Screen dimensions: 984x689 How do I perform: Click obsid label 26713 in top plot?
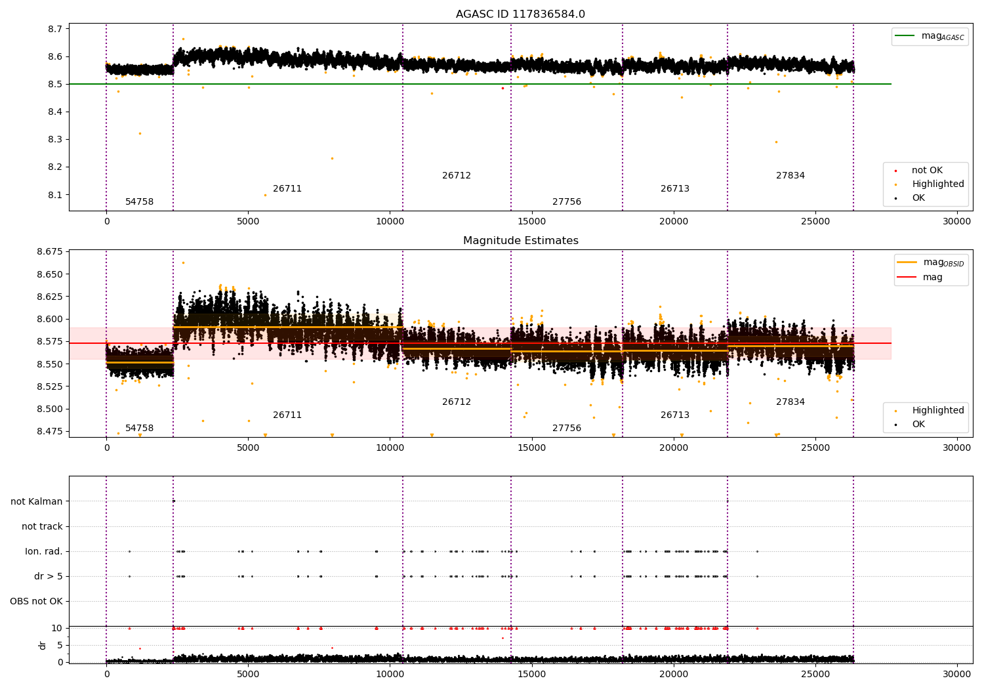[x=675, y=189]
